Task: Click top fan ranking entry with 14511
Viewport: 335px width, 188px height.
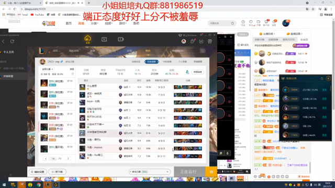Action: pyautogui.click(x=282, y=54)
